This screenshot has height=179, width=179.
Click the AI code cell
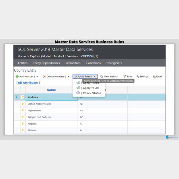click(103, 124)
